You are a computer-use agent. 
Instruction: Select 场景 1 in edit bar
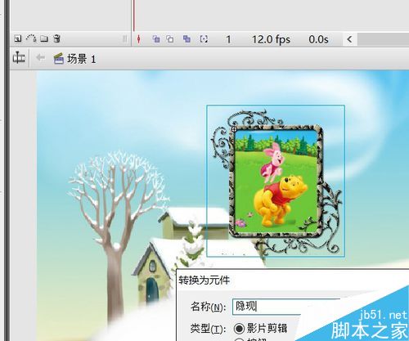[x=74, y=59]
